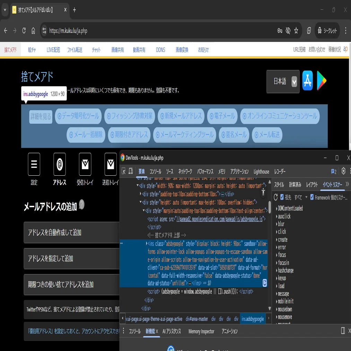Open the お問い合わせ link
The image size is (351, 351).
click(317, 50)
